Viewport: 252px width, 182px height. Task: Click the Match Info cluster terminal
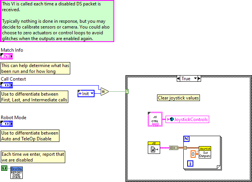pos(7,56)
